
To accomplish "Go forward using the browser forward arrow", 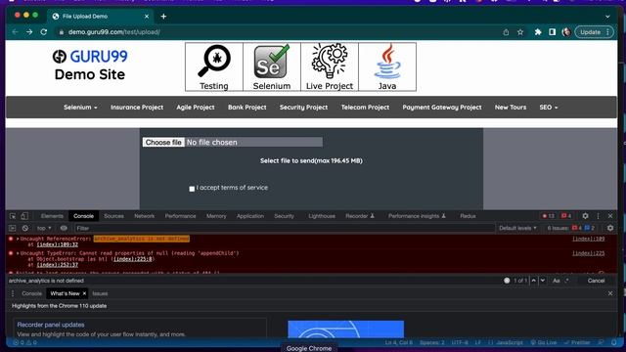I will click(x=29, y=32).
